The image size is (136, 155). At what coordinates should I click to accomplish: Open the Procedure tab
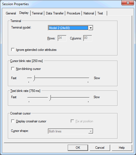click(73, 13)
